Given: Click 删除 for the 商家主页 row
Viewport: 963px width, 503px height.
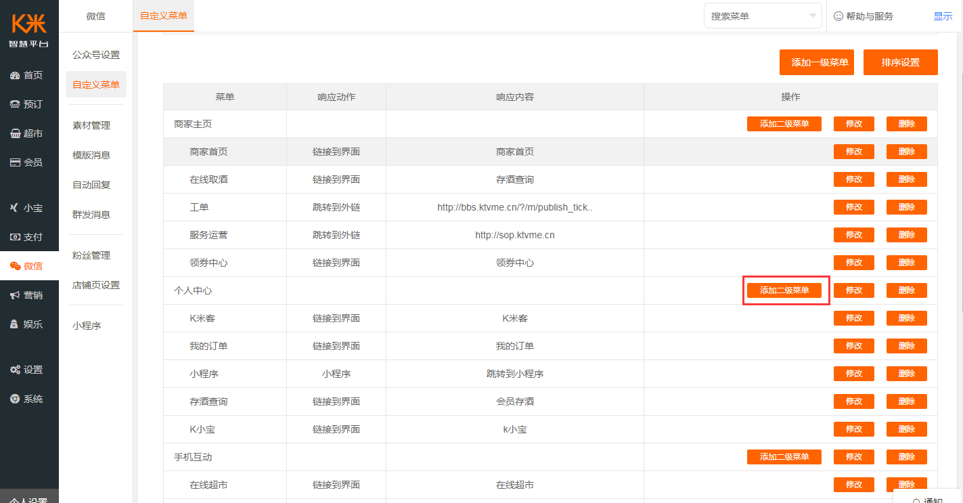Looking at the screenshot, I should [x=907, y=124].
